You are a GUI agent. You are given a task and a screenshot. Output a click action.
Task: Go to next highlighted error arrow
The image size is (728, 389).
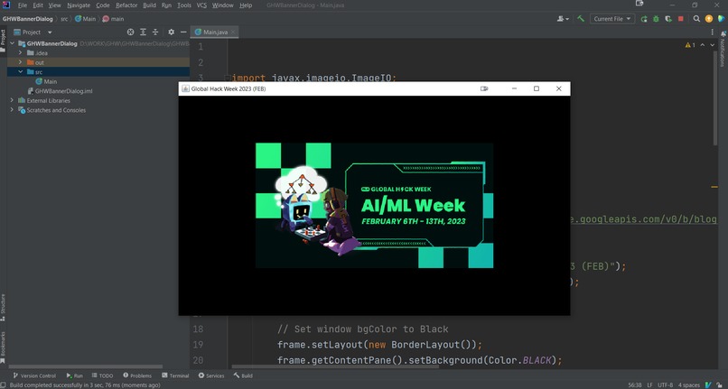pos(713,45)
